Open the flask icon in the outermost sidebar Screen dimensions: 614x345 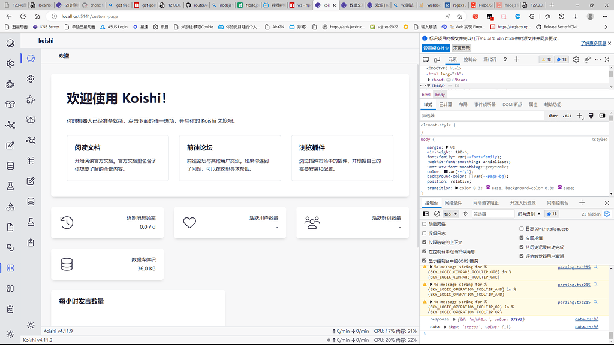(10, 186)
